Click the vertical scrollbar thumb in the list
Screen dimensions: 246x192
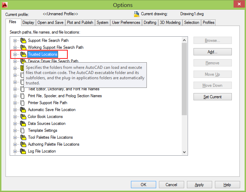coord(184,79)
